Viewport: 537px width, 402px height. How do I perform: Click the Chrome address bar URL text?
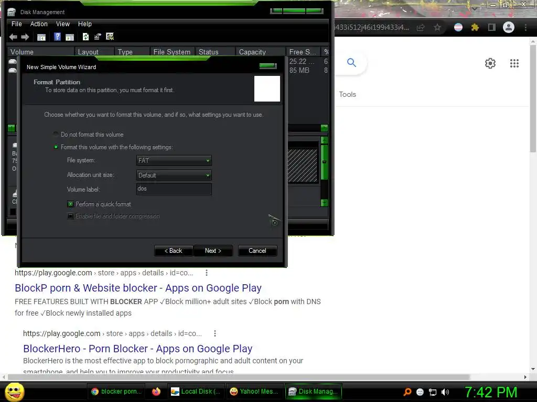click(372, 27)
